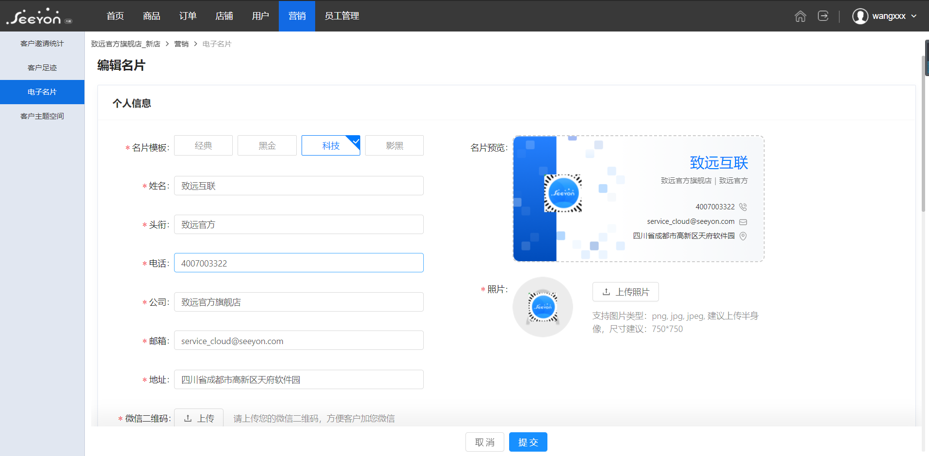This screenshot has height=456, width=929.
Task: Click the email icon on card preview
Action: [x=743, y=222]
